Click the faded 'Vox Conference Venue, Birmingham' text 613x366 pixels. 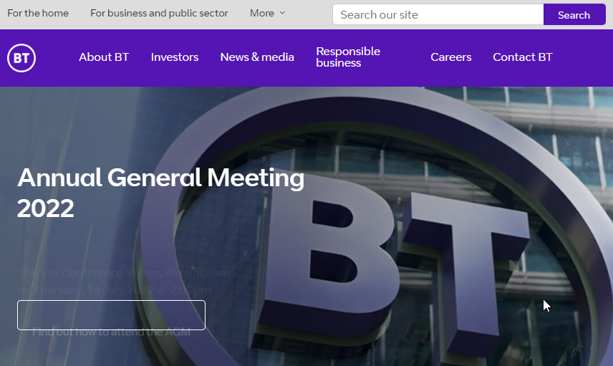(x=124, y=273)
